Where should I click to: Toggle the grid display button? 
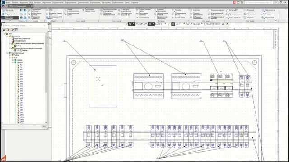[150, 24]
